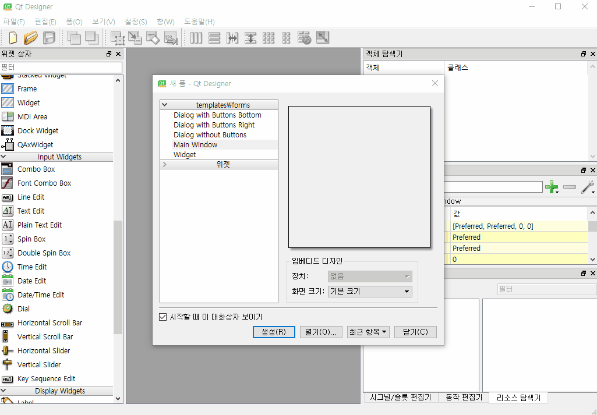Pick the Horizontal Slider widget icon

click(x=7, y=351)
